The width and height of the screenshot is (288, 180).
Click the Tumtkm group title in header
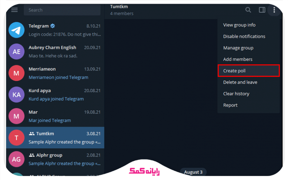point(119,6)
